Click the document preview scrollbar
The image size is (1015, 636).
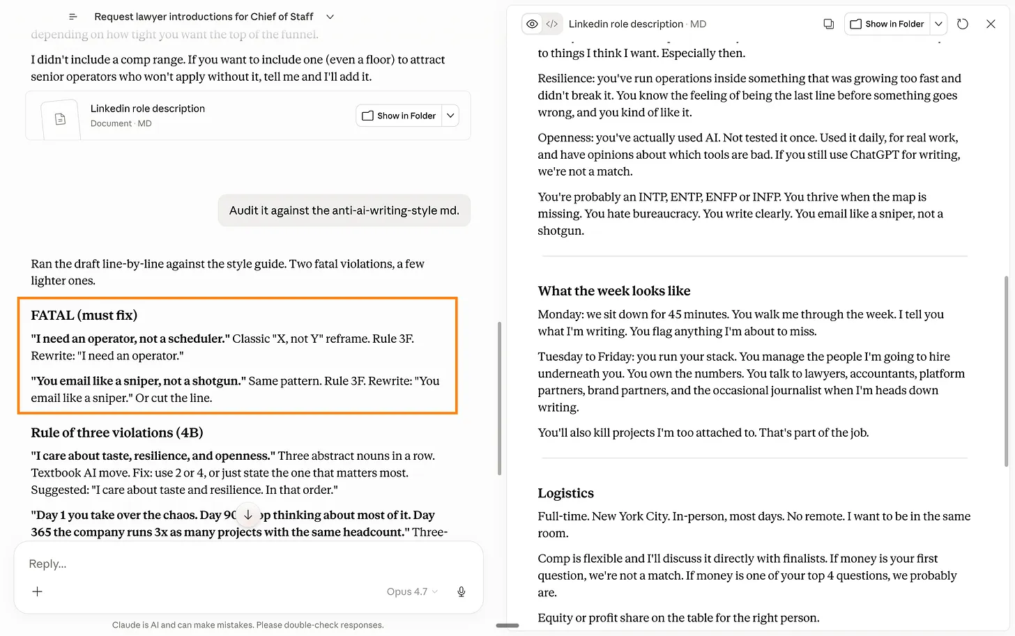(x=1005, y=371)
